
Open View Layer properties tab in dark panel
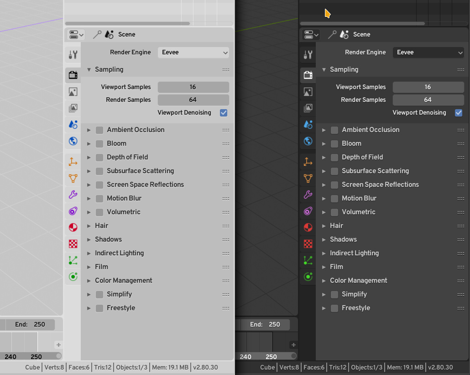[308, 108]
